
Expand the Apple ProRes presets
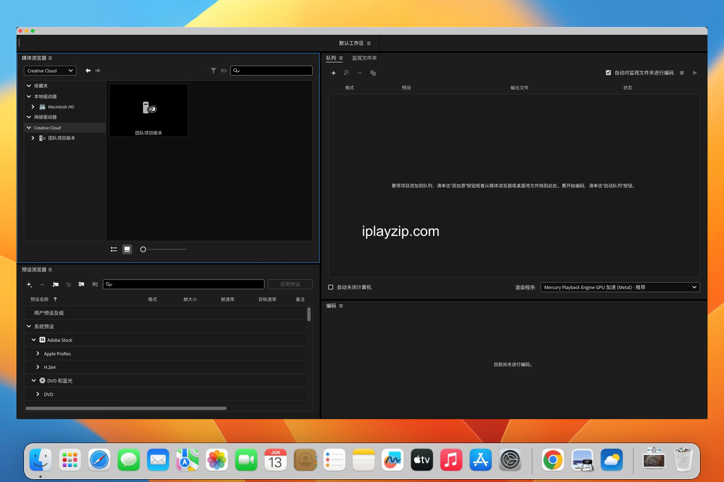[38, 353]
